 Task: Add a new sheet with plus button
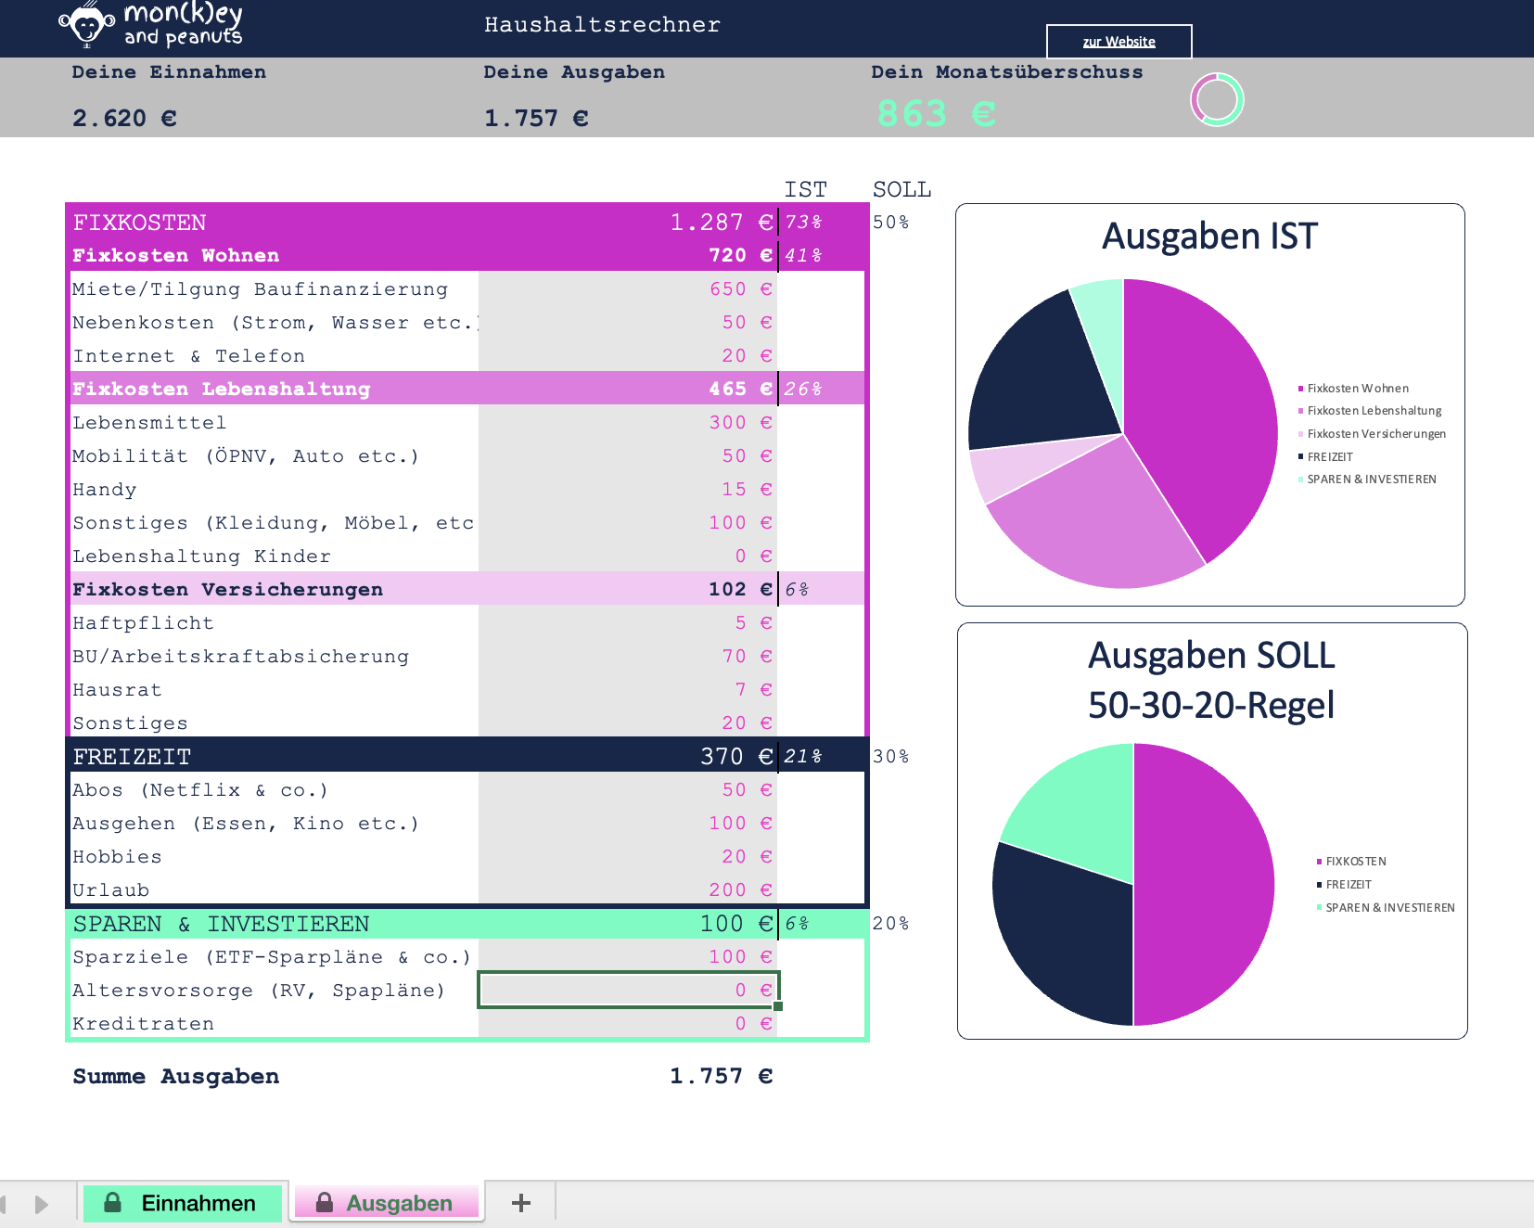pos(521,1203)
